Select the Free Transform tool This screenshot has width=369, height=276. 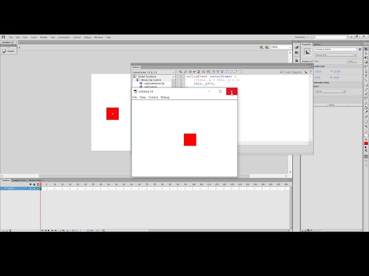point(366,57)
